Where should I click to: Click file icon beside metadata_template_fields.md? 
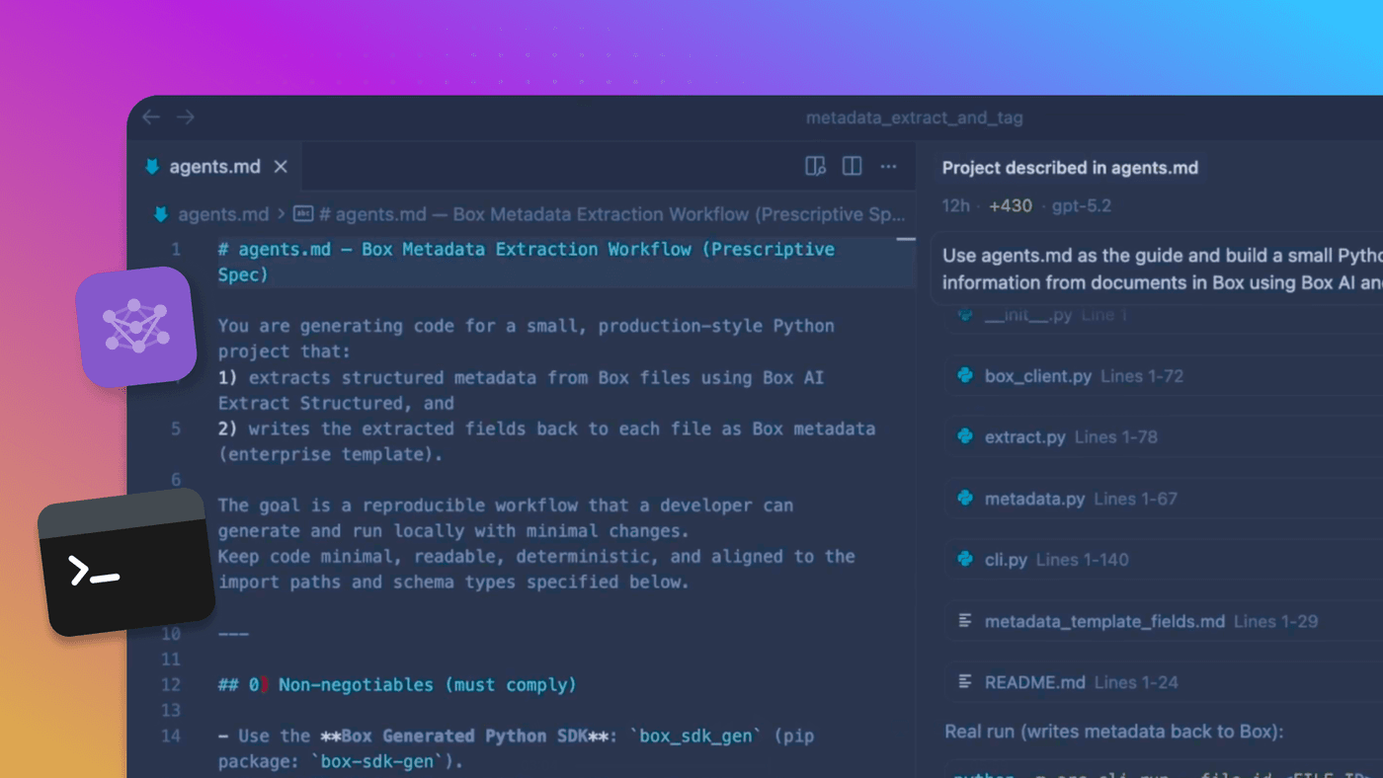pos(965,621)
